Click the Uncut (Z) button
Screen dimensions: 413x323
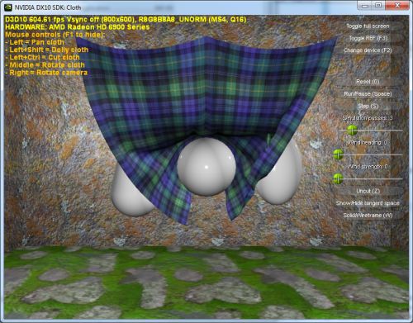point(368,191)
